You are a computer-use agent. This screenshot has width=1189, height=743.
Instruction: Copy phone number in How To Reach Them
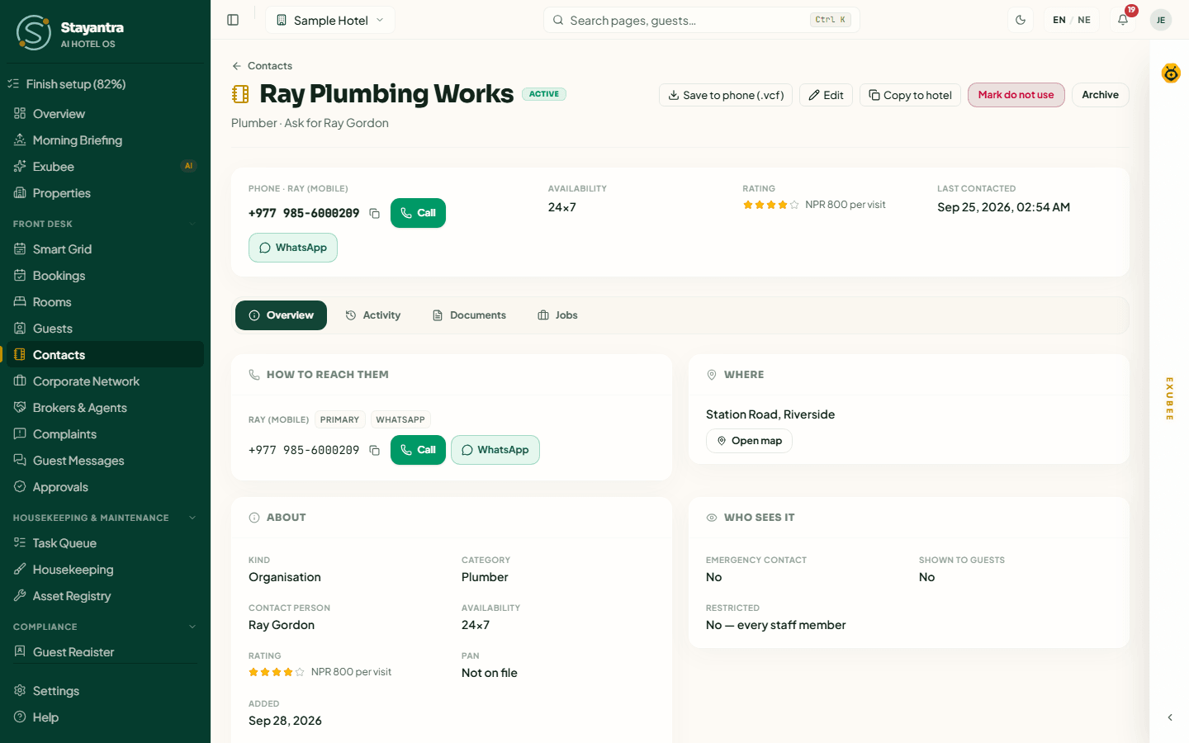click(374, 450)
